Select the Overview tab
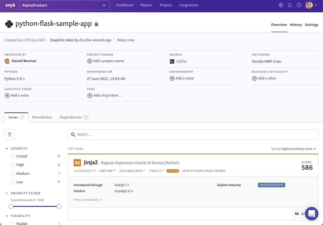 coord(279,25)
